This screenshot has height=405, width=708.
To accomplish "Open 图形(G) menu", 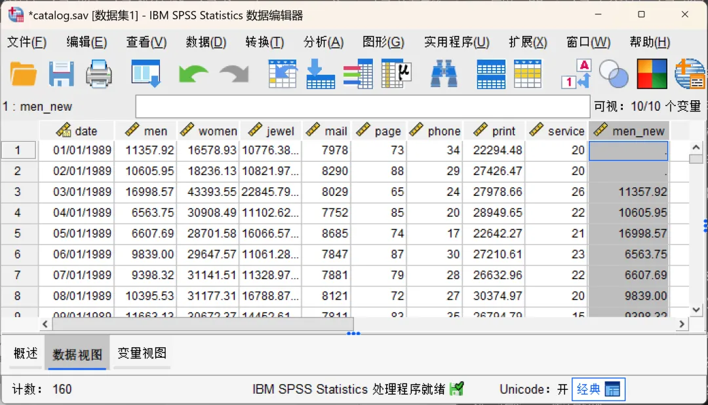I will tap(383, 42).
